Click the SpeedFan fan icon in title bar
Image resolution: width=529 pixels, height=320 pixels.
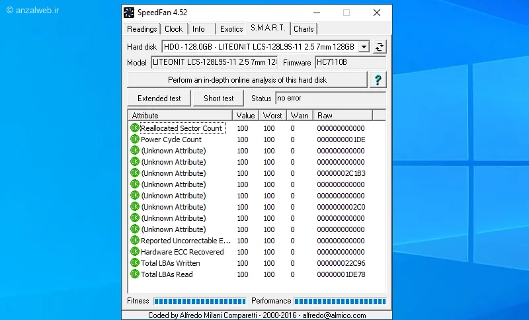pyautogui.click(x=129, y=13)
